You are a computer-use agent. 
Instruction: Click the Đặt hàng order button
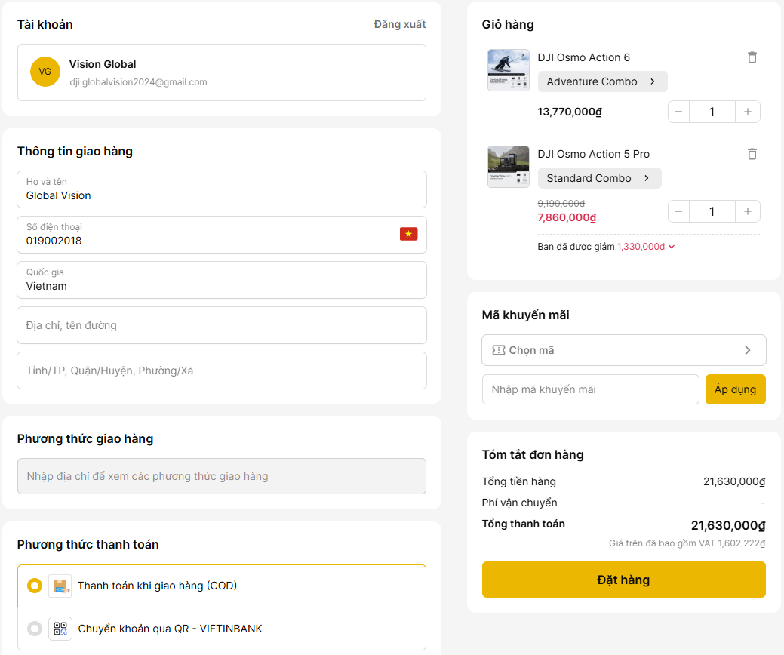(623, 580)
